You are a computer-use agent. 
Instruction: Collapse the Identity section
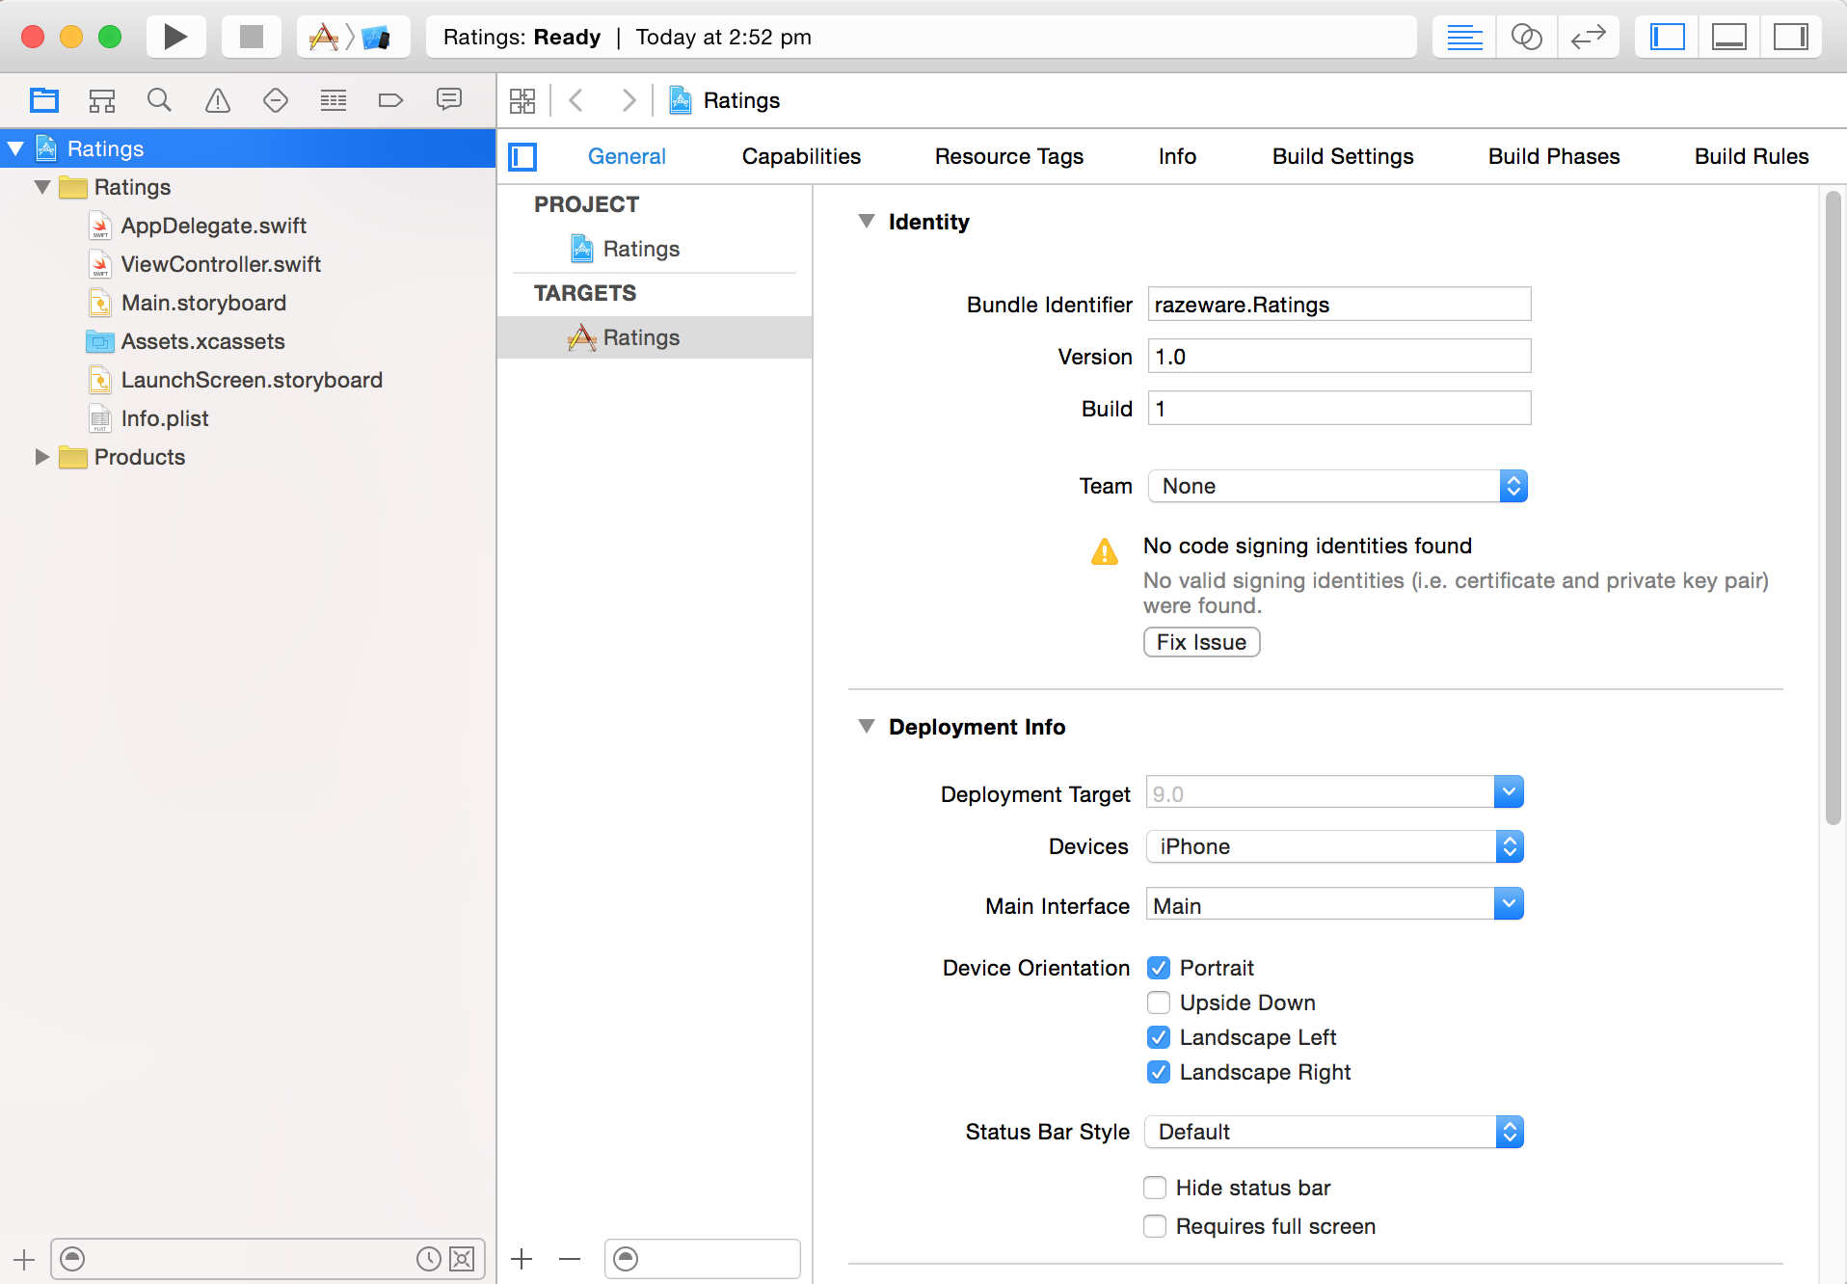pyautogui.click(x=867, y=222)
